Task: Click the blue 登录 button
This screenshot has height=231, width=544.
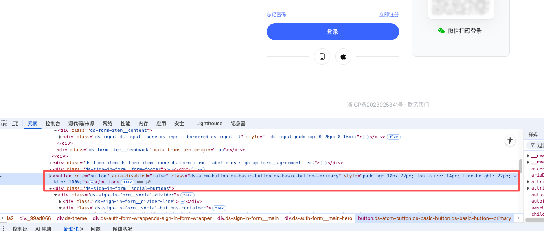Action: click(333, 32)
